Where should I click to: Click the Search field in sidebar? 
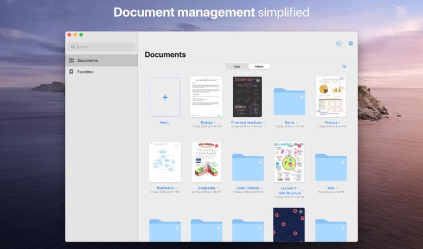pyautogui.click(x=101, y=47)
